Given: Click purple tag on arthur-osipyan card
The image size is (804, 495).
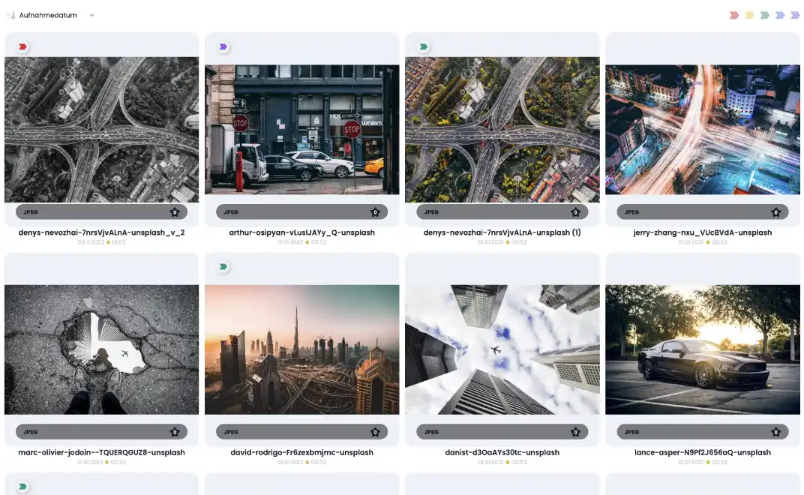Looking at the screenshot, I should click(223, 46).
